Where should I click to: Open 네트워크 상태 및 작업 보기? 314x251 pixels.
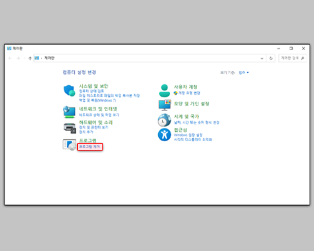(99, 115)
